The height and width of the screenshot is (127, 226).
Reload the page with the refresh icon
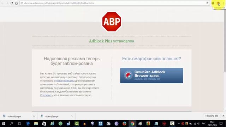point(12,3)
